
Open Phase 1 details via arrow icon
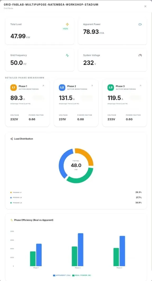tap(43, 86)
